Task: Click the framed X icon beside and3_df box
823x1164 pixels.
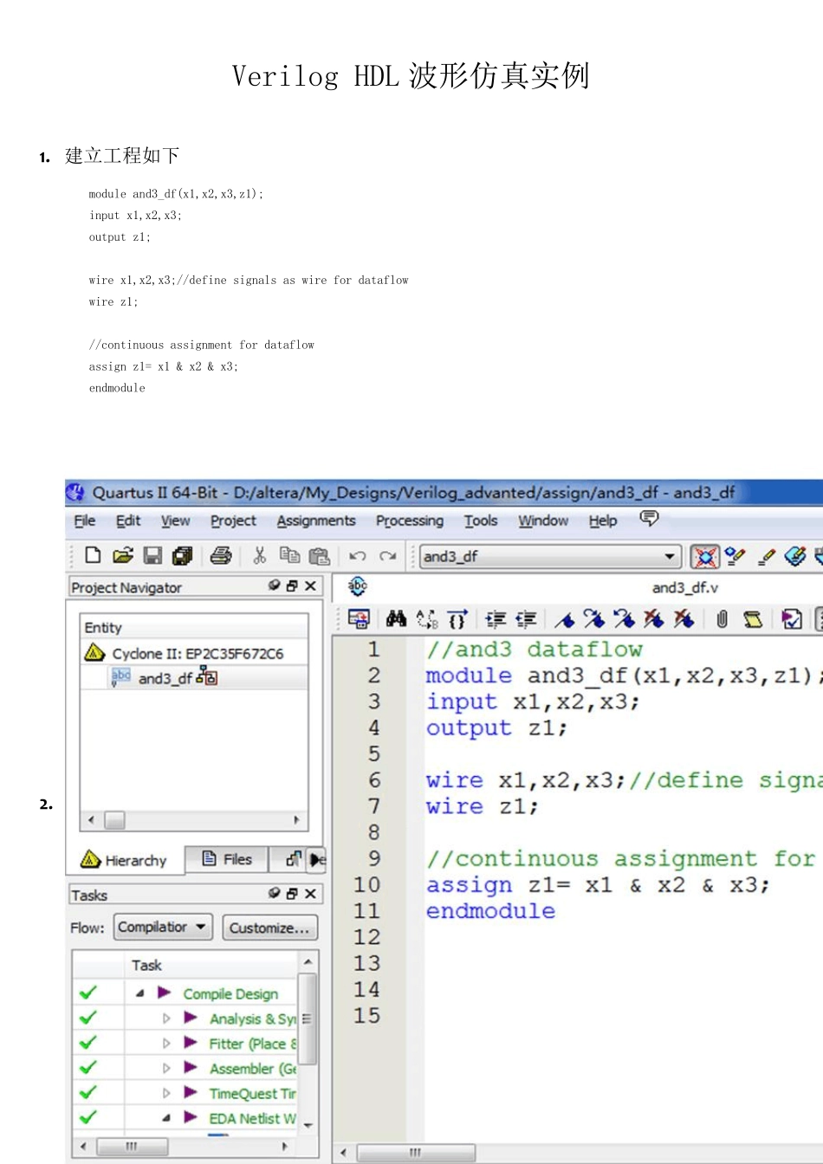Action: [x=705, y=556]
